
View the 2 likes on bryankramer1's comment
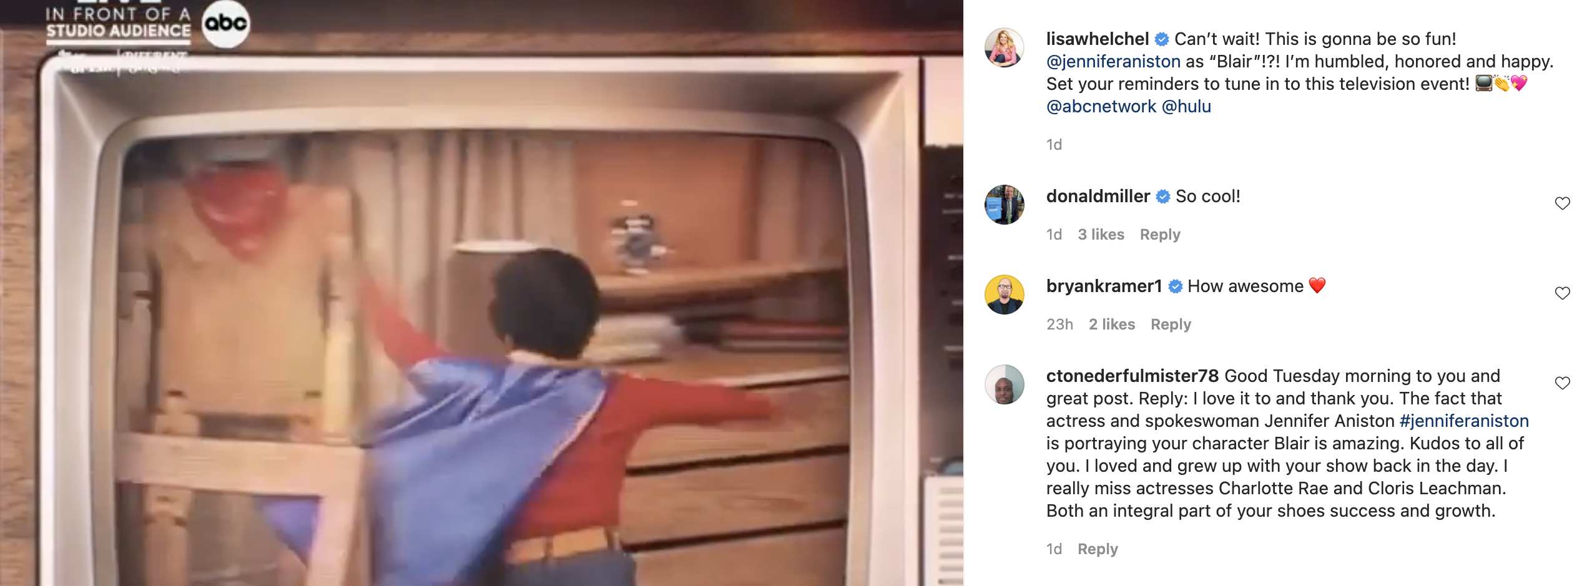[1112, 325]
